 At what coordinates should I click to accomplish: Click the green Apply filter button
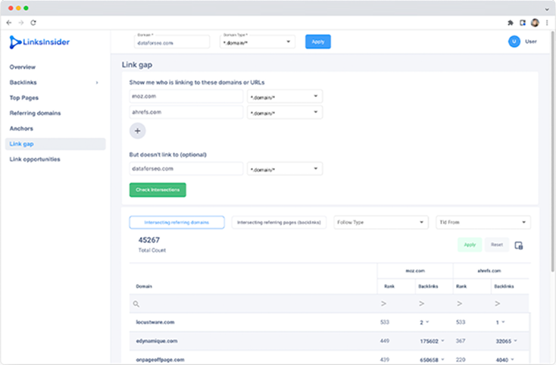tap(470, 245)
